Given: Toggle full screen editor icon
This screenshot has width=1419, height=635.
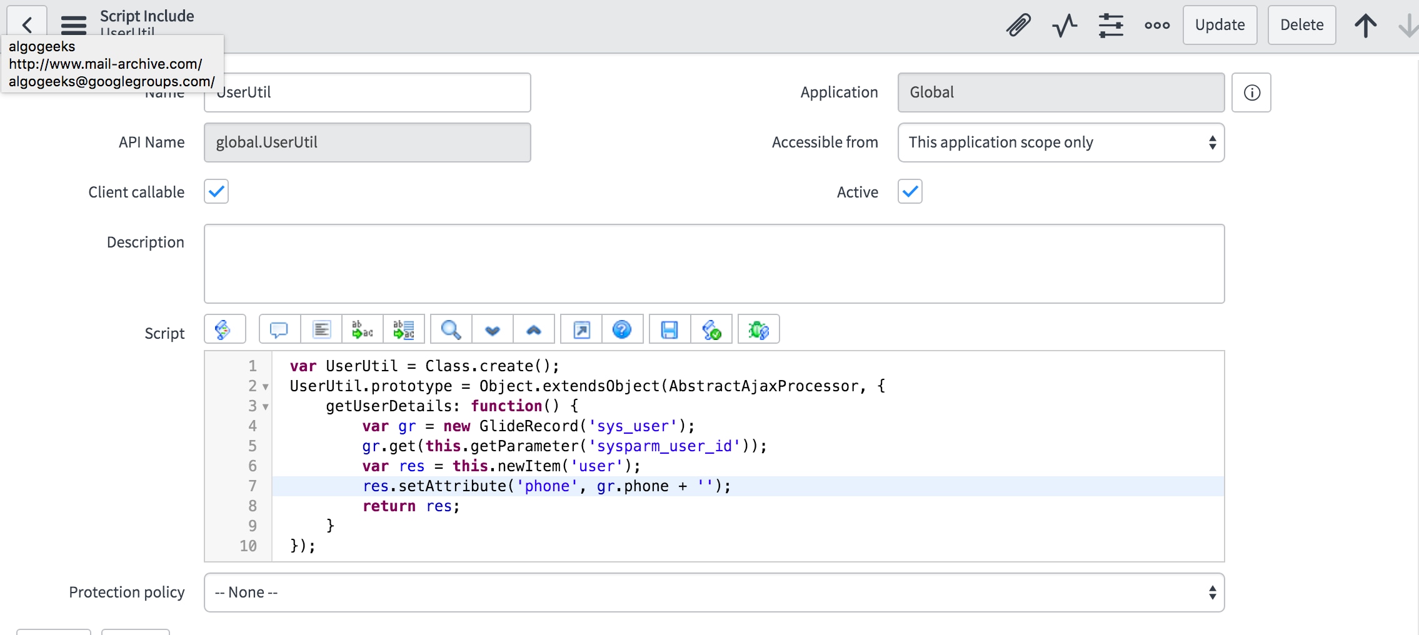Looking at the screenshot, I should 581,329.
